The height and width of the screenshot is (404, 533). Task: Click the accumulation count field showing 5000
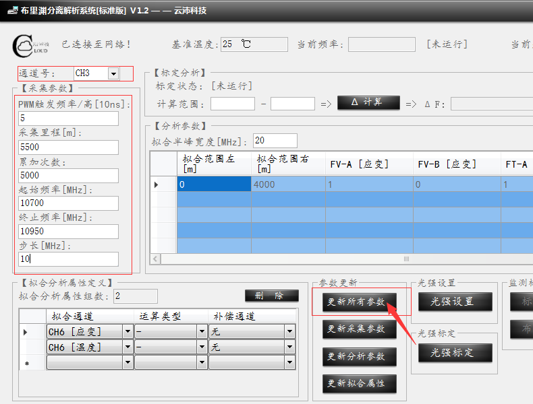click(68, 175)
